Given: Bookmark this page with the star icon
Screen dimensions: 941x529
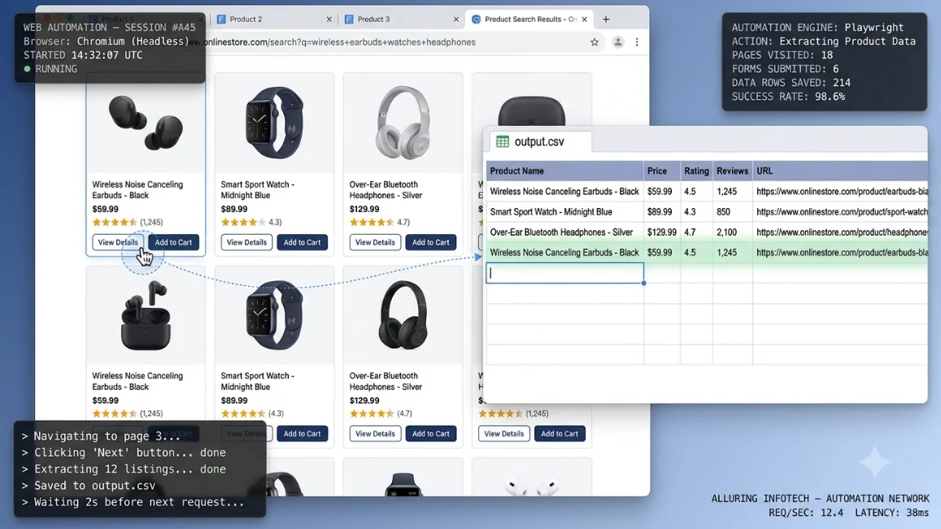Looking at the screenshot, I should (x=595, y=42).
